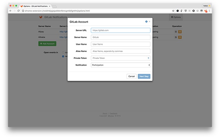Click the browser forward arrow

coord(14,11)
